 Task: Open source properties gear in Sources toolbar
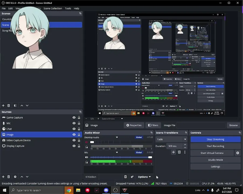coord(15,177)
